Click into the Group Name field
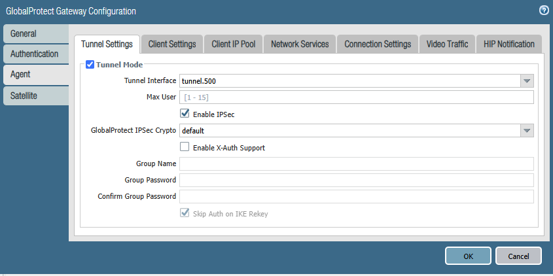The width and height of the screenshot is (553, 276). pos(357,164)
